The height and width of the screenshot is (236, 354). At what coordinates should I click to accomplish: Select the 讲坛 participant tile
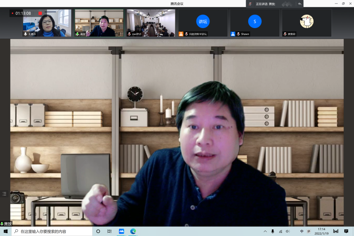203,23
